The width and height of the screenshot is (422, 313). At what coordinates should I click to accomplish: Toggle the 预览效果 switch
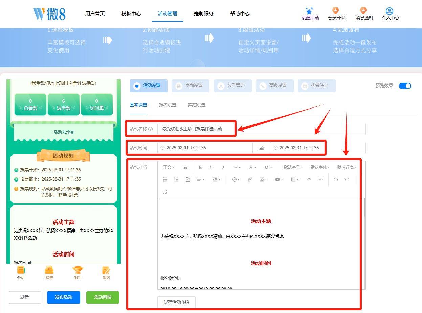pos(405,86)
